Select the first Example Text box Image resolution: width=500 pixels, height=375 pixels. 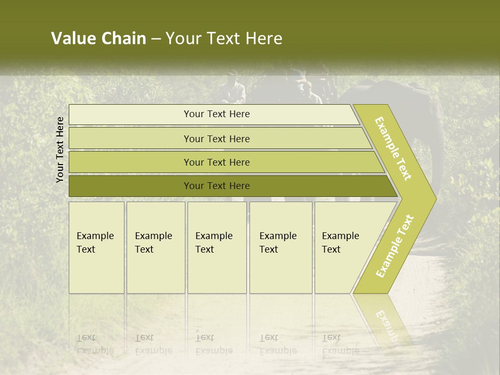[96, 247]
